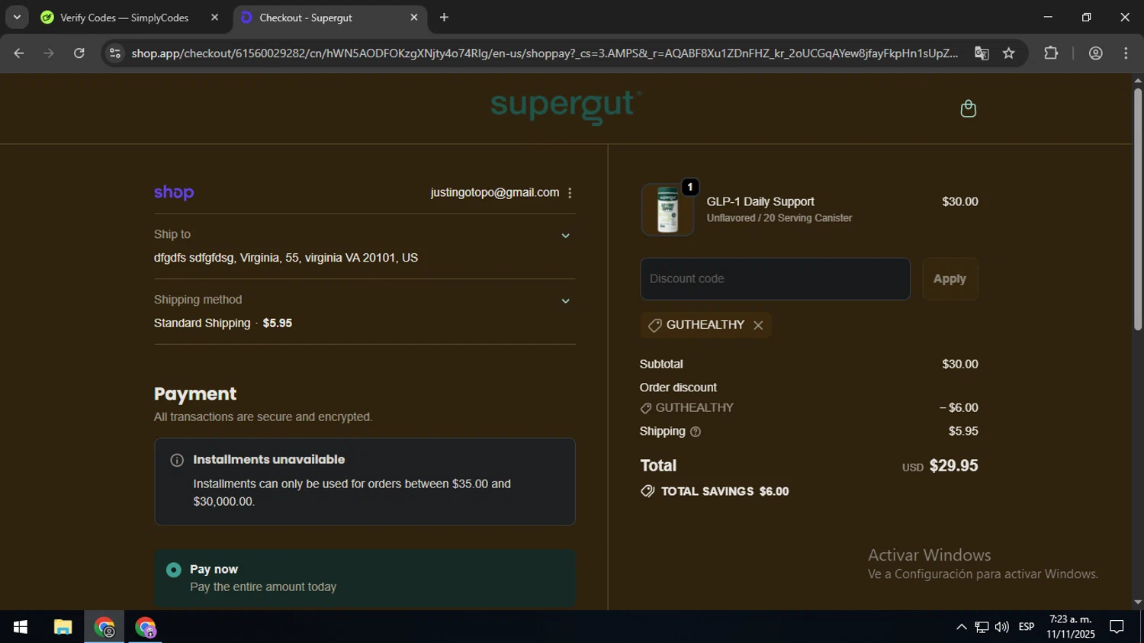Open the Chrome three-dot menu
Viewport: 1144px width, 643px height.
[x=1126, y=53]
